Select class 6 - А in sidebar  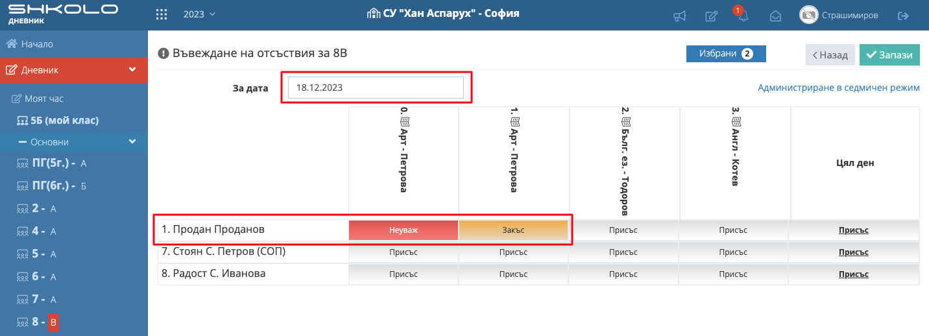pyautogui.click(x=36, y=276)
